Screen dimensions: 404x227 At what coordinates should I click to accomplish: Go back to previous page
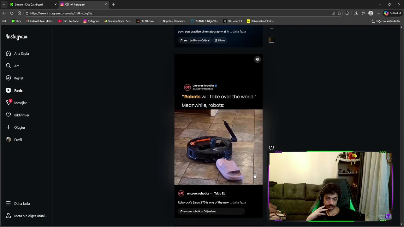pyautogui.click(x=4, y=13)
